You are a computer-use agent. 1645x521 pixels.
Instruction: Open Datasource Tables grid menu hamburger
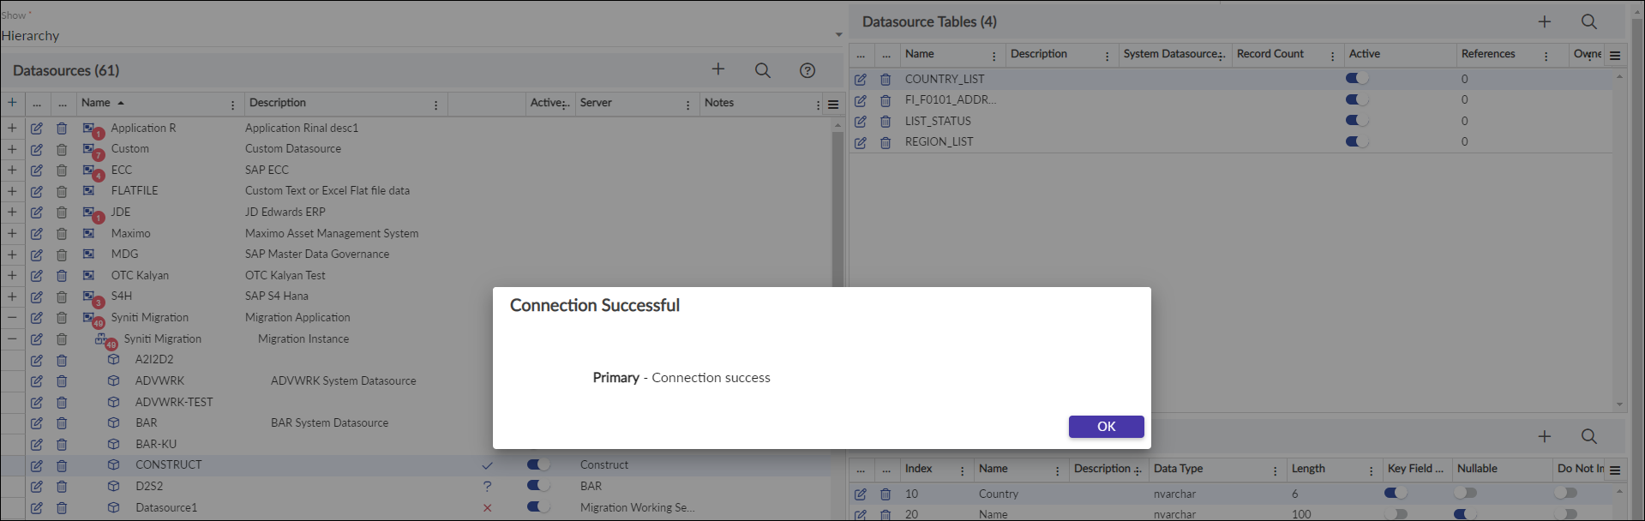[1615, 56]
